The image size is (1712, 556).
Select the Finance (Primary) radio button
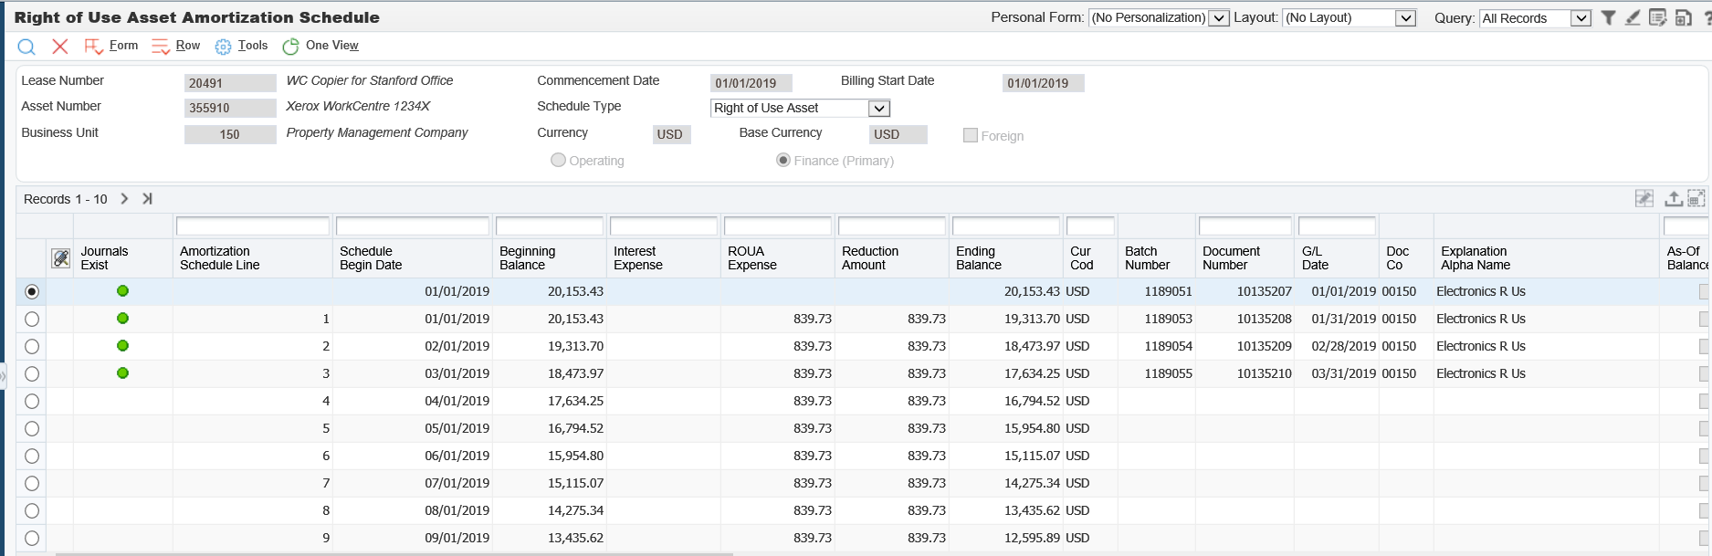point(783,160)
